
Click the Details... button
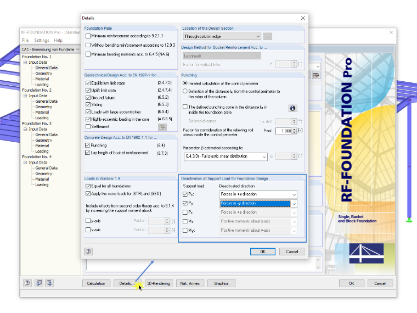click(127, 283)
